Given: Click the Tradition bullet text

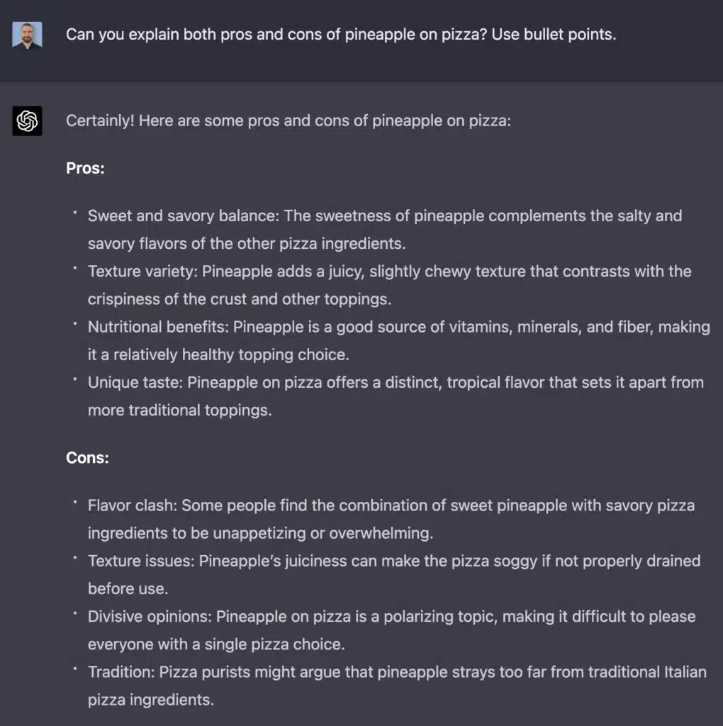Looking at the screenshot, I should (x=397, y=686).
